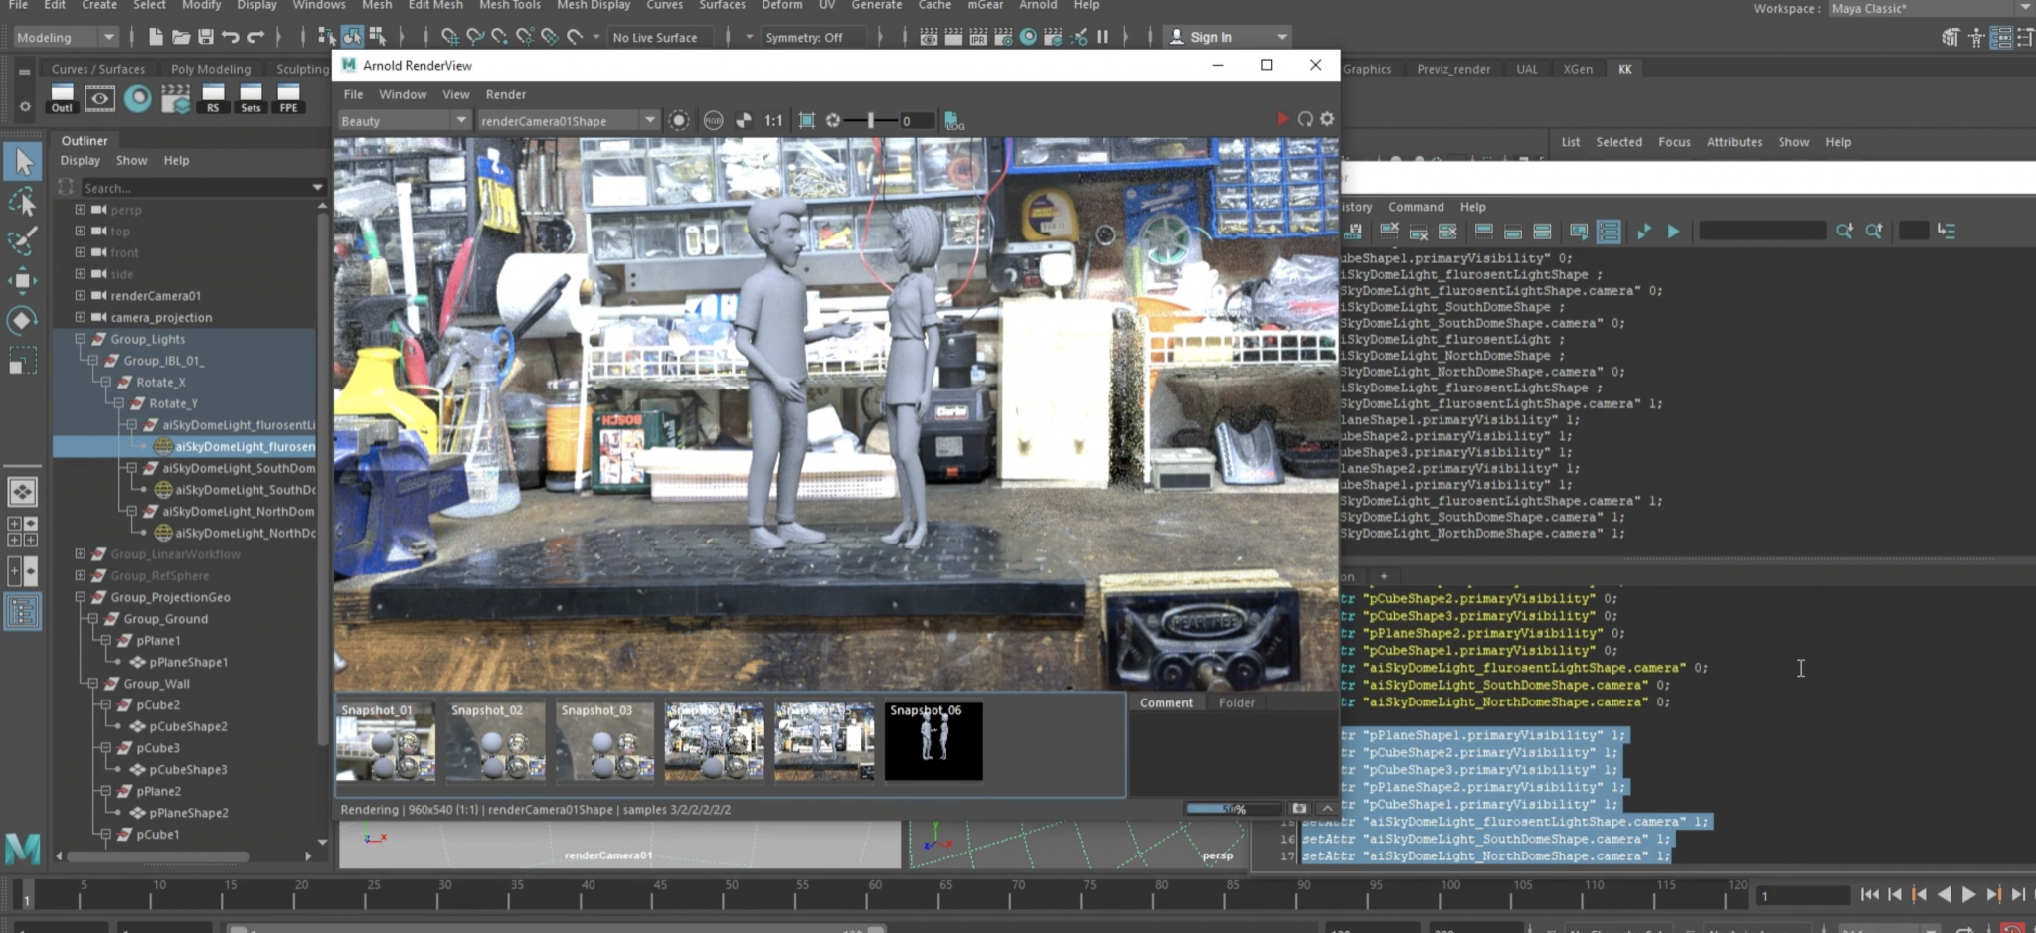Screen dimensions: 2036x933
Task: Execute all script with double play icon
Action: coord(1644,231)
